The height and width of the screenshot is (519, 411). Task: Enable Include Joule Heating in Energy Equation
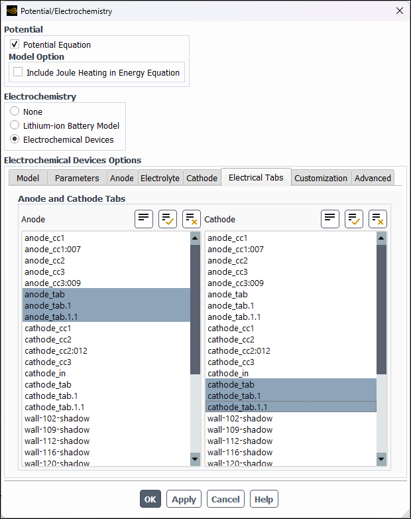pyautogui.click(x=18, y=72)
